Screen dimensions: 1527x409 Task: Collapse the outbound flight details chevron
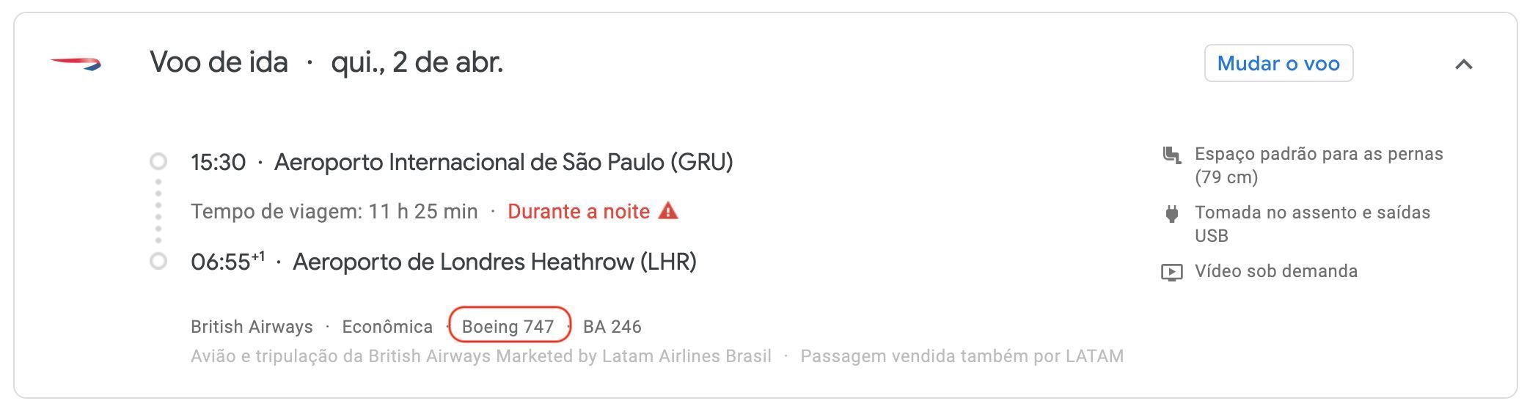pyautogui.click(x=1463, y=65)
